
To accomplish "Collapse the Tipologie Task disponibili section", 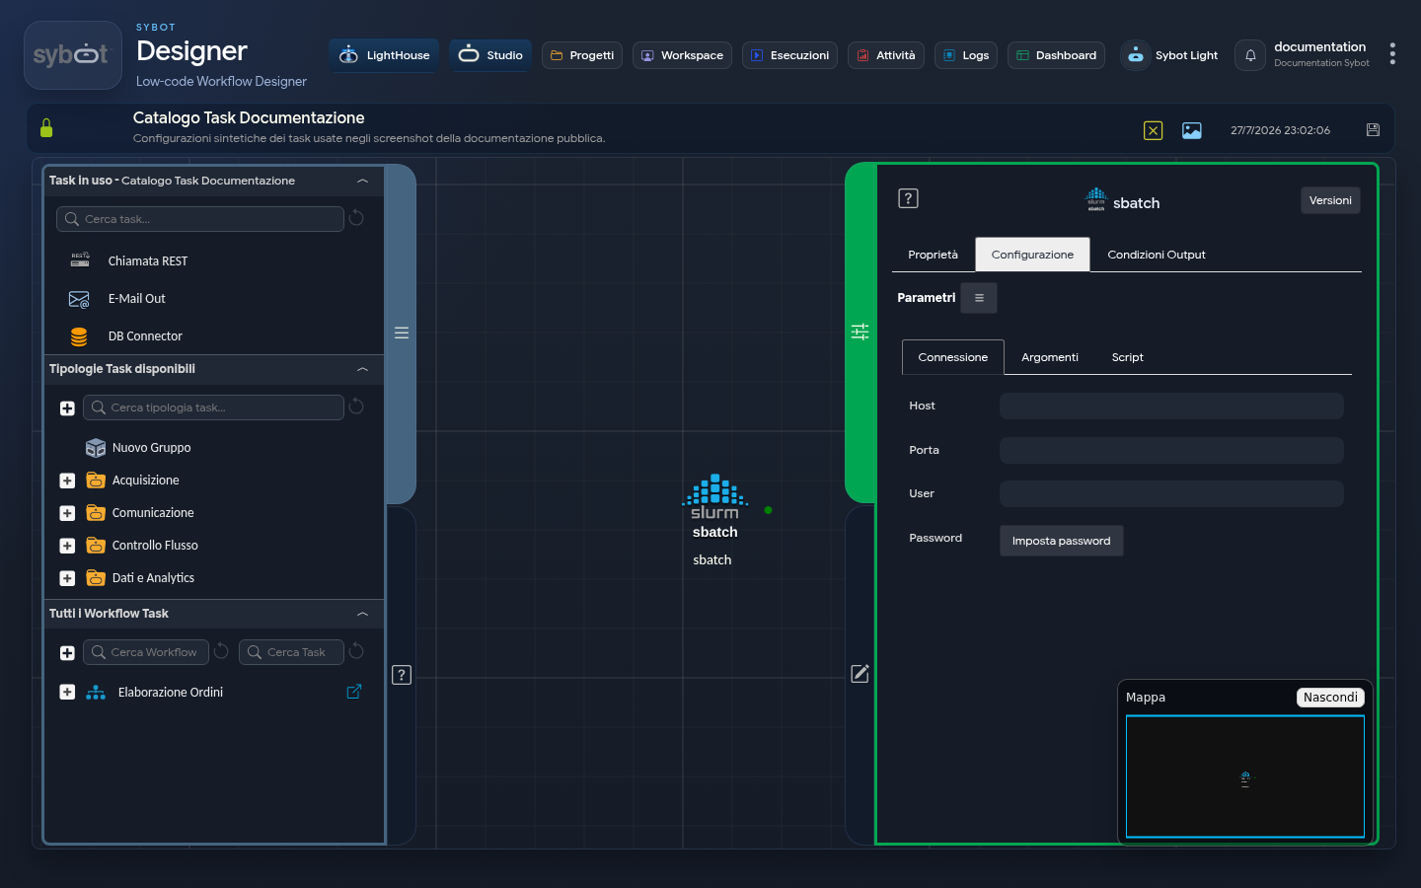I will tap(362, 369).
